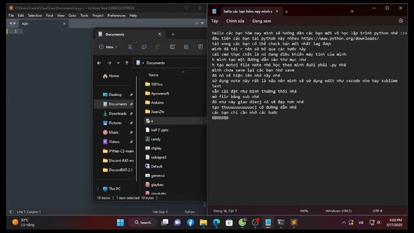The width and height of the screenshot is (414, 233).
Task: Open the Windows Start menu
Action: coord(120,223)
